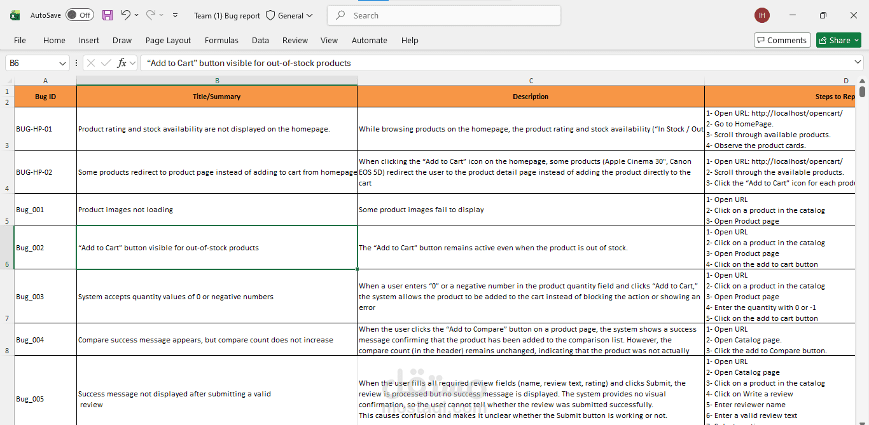Click the formula bar text content
Screen dimensions: 869x425
tap(249, 63)
